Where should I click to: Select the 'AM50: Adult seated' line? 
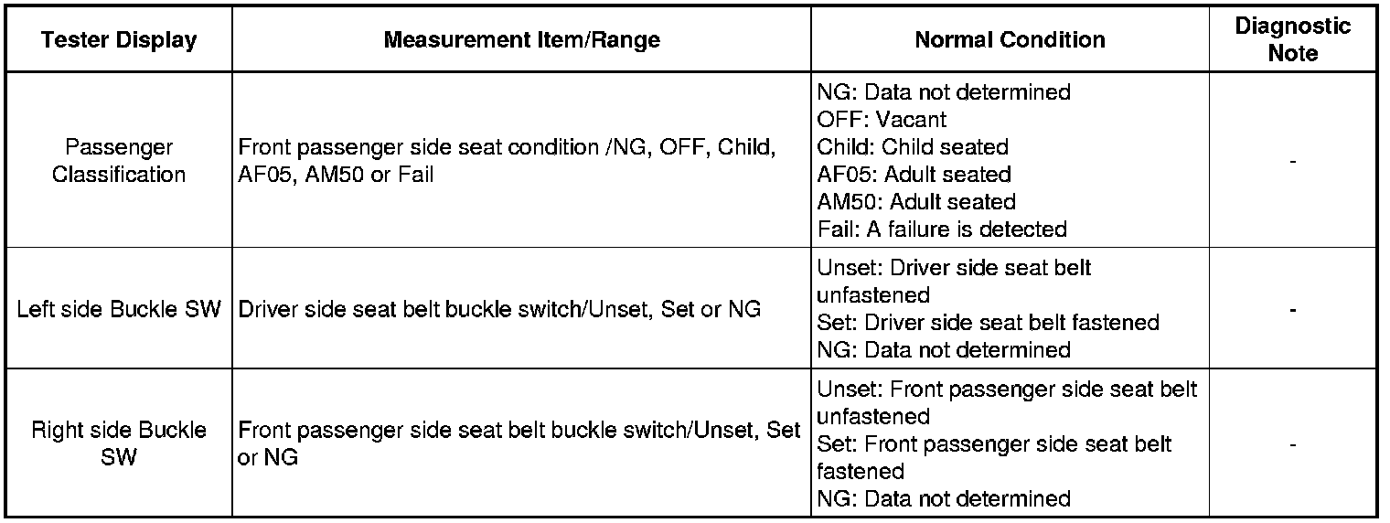pos(916,201)
